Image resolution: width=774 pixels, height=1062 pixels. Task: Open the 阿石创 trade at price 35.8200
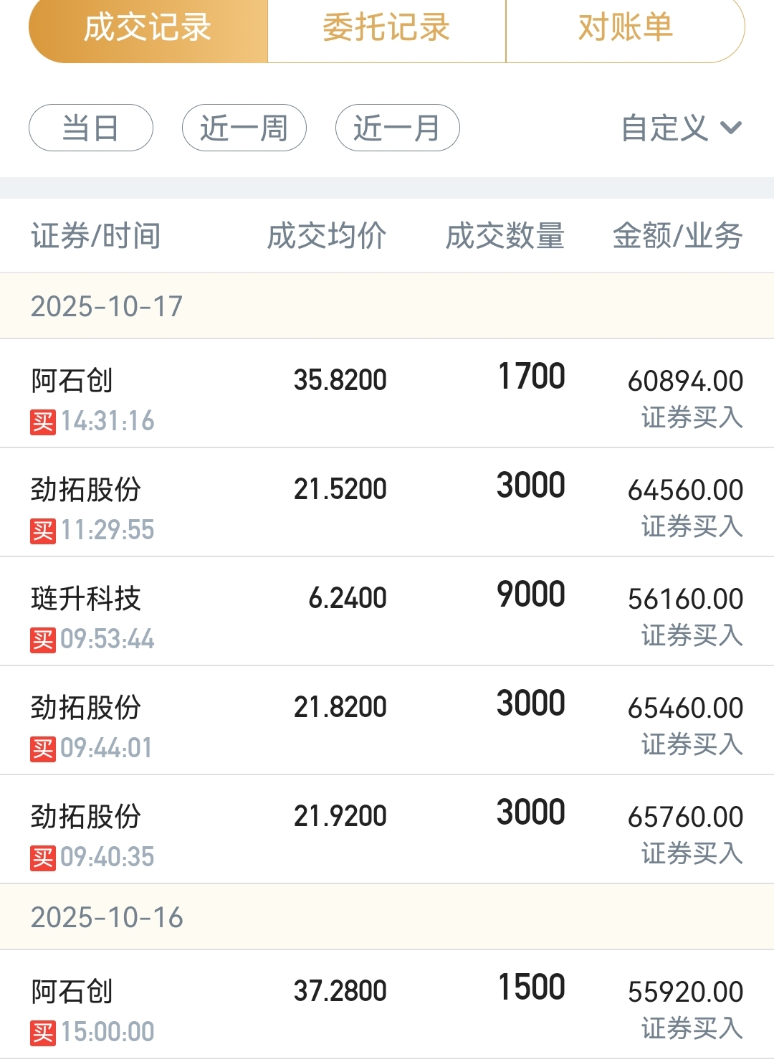[387, 394]
